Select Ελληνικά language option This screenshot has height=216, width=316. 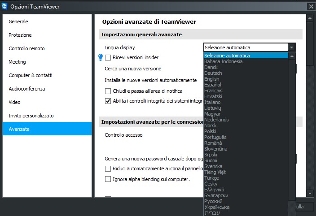(x=246, y=190)
